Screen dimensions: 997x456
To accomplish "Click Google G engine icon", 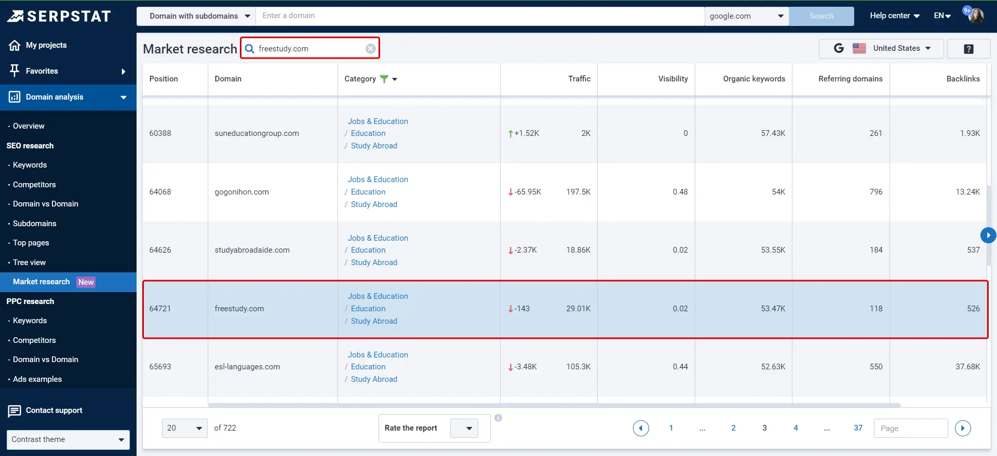I will 839,48.
